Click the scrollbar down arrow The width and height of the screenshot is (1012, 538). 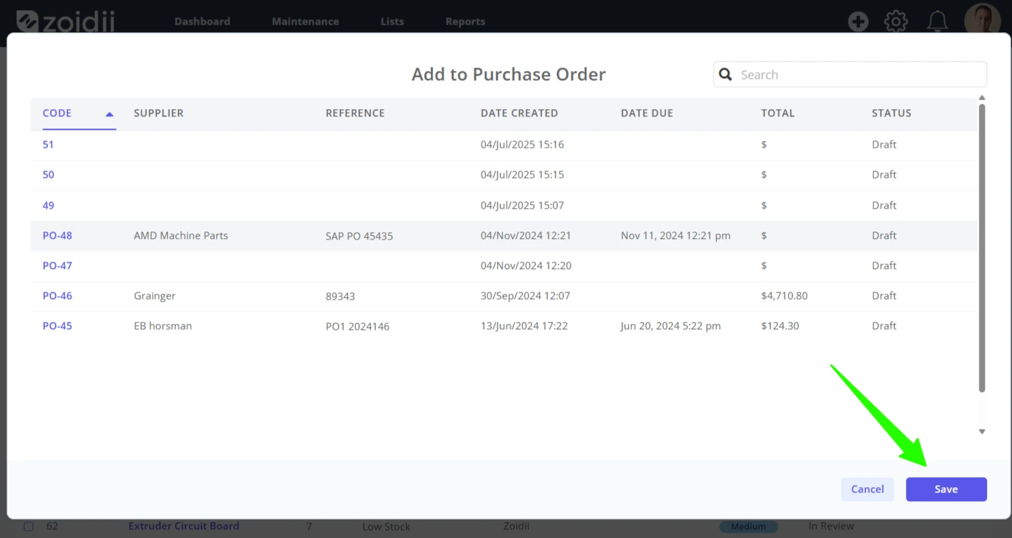point(982,432)
